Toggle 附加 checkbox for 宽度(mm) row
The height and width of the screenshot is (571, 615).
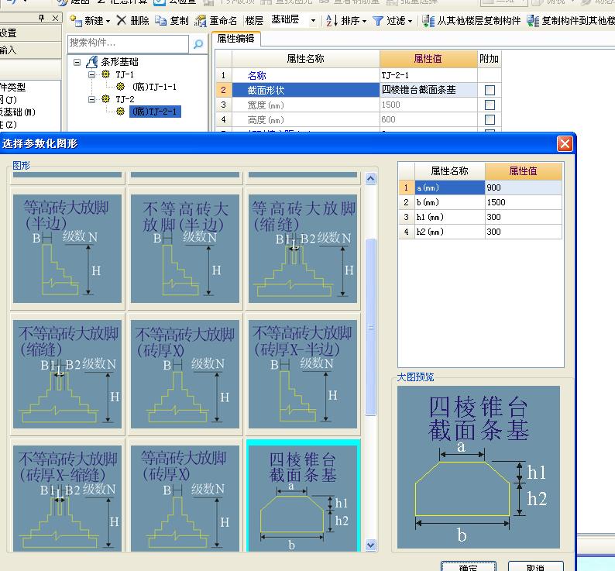(x=490, y=105)
